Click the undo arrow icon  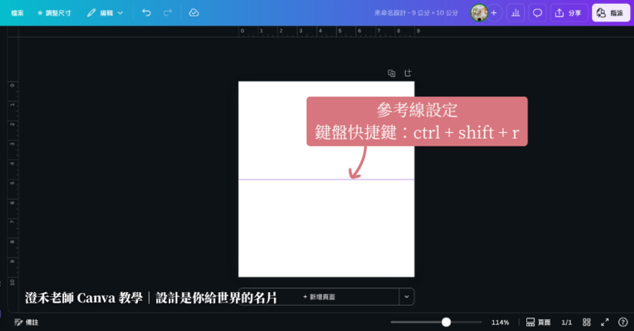point(147,13)
